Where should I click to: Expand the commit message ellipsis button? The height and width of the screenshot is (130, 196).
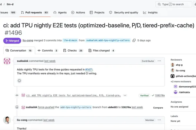point(125,96)
